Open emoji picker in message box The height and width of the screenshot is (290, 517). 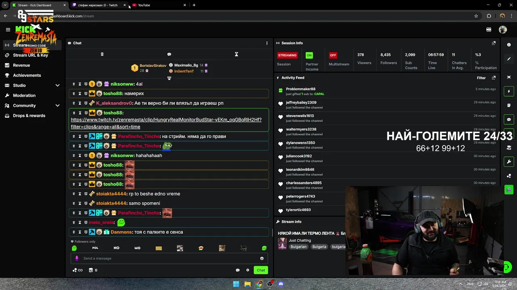[x=262, y=259]
